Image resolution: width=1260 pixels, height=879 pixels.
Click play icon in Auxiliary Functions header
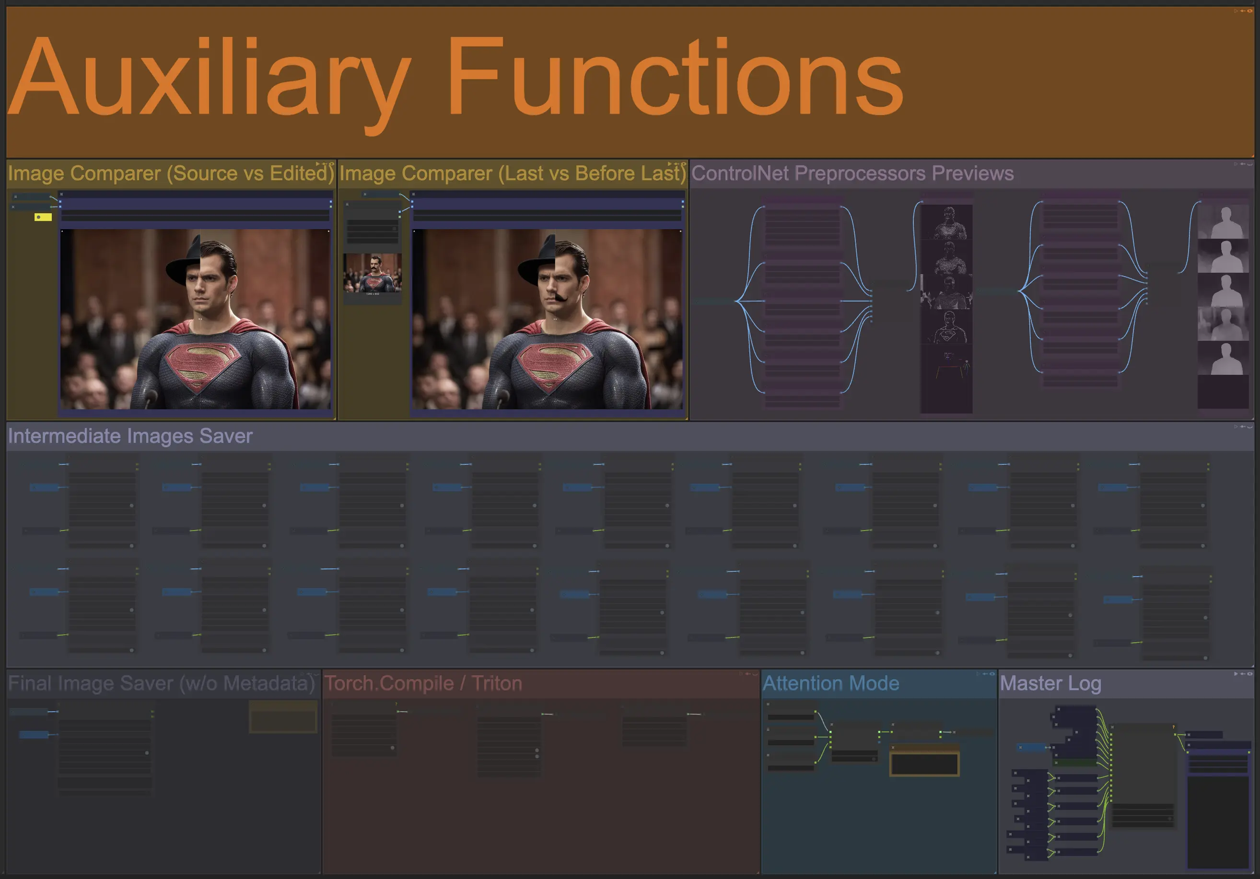[x=1236, y=11]
